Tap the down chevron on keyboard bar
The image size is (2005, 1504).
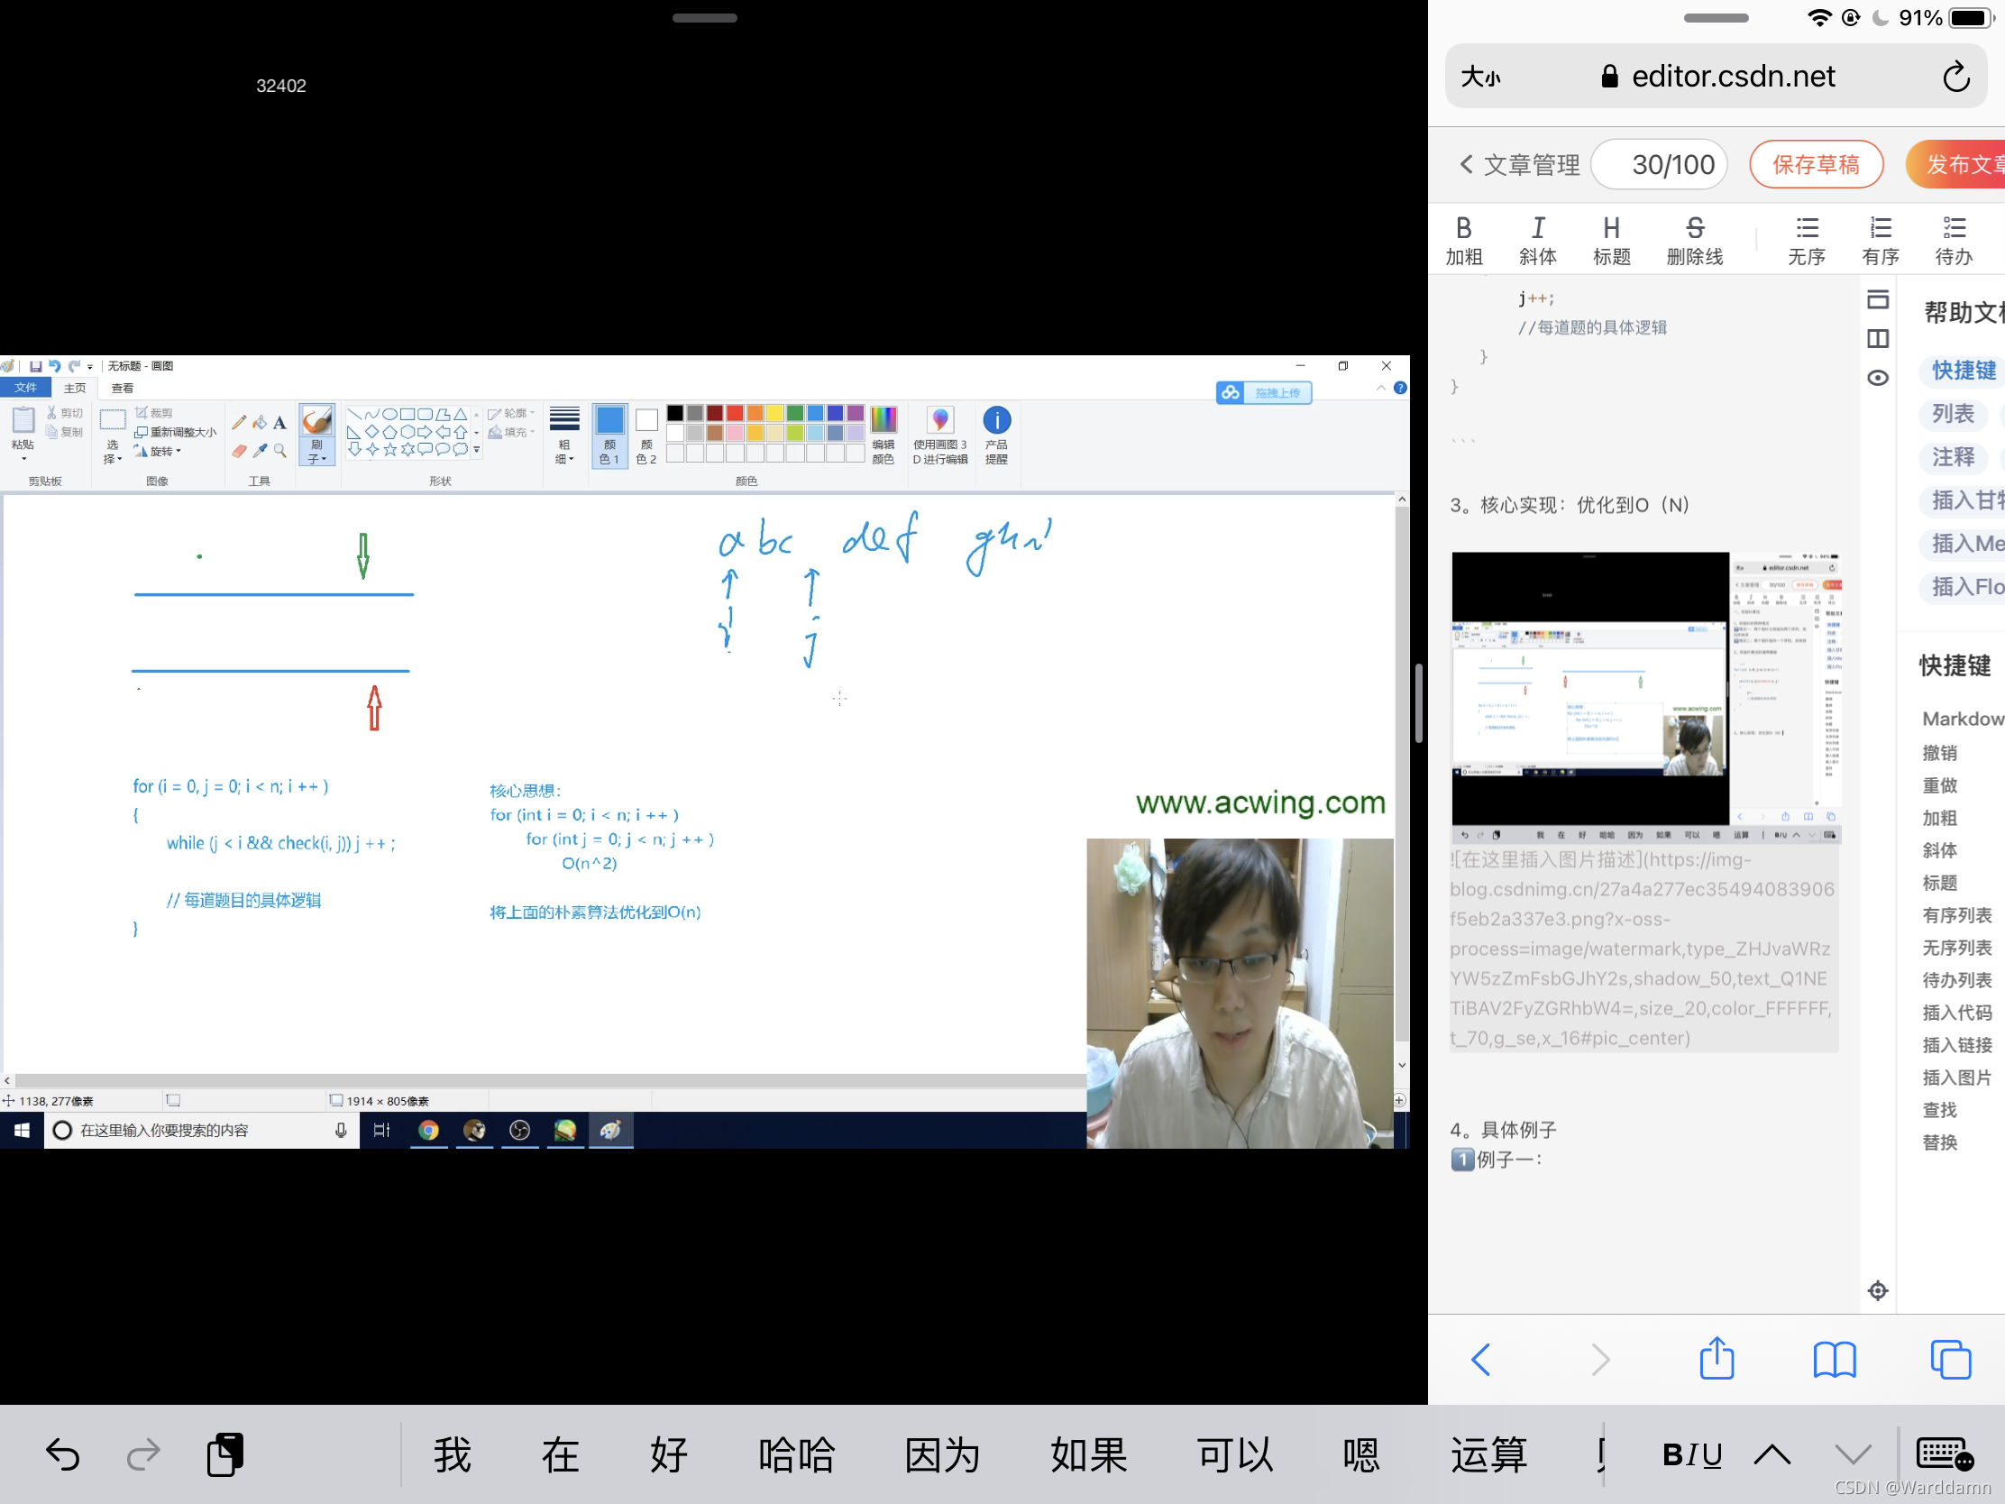pos(1853,1454)
